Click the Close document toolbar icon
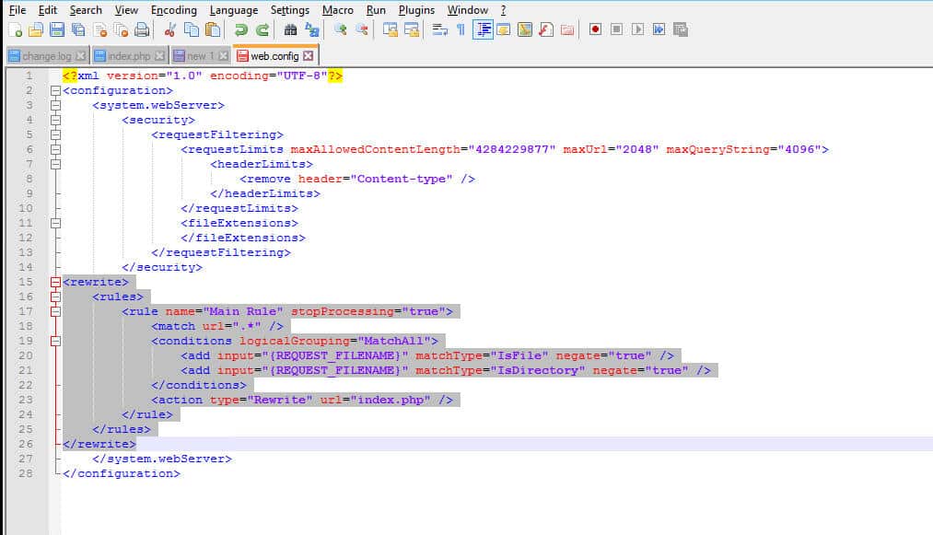 click(x=100, y=29)
